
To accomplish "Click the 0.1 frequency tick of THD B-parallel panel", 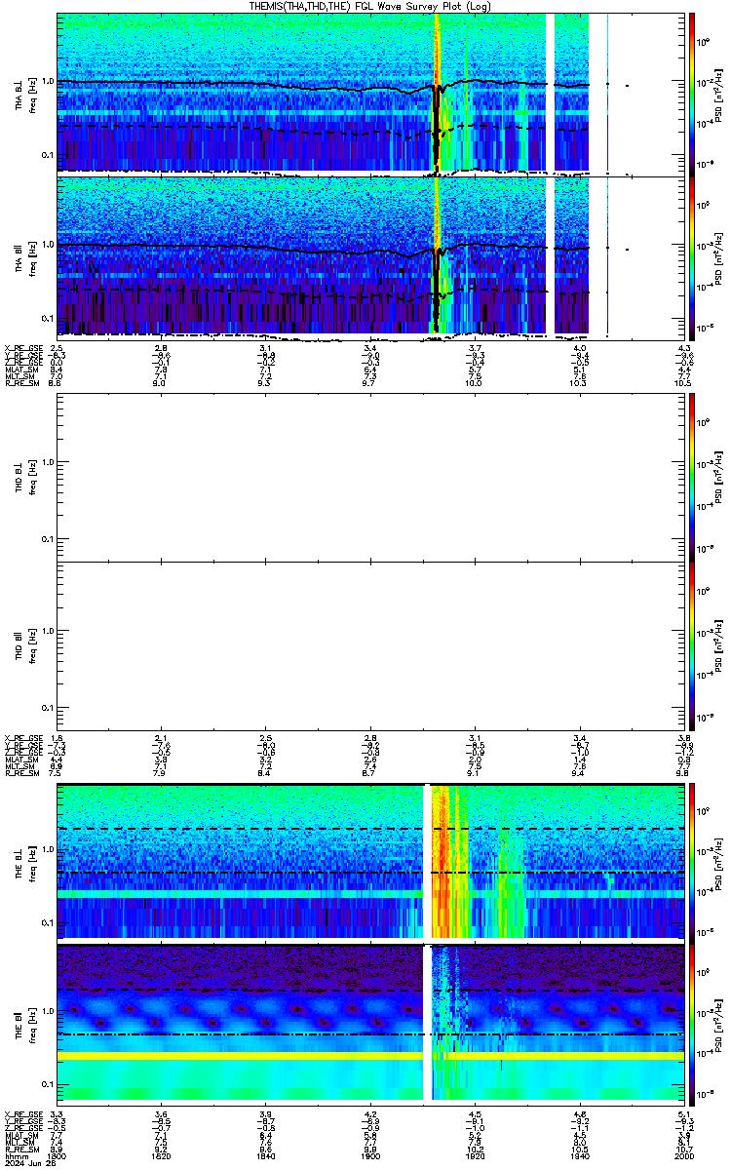I will coord(46,707).
